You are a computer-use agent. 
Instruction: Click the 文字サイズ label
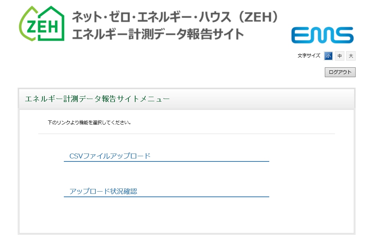[x=309, y=56]
